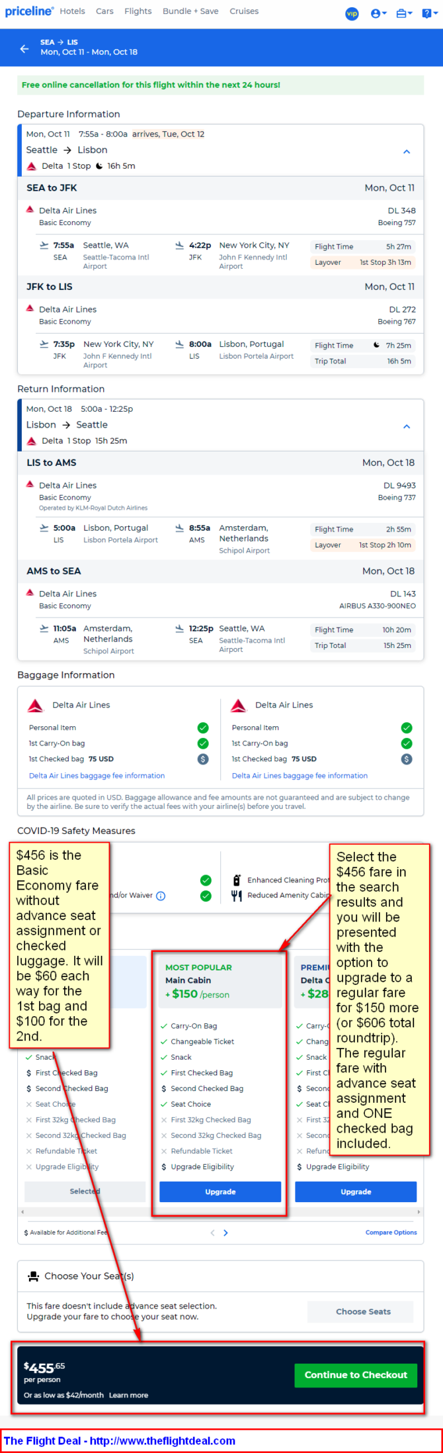Open the user account icon menu
Image resolution: width=443 pixels, height=1453 pixels.
coord(378,13)
